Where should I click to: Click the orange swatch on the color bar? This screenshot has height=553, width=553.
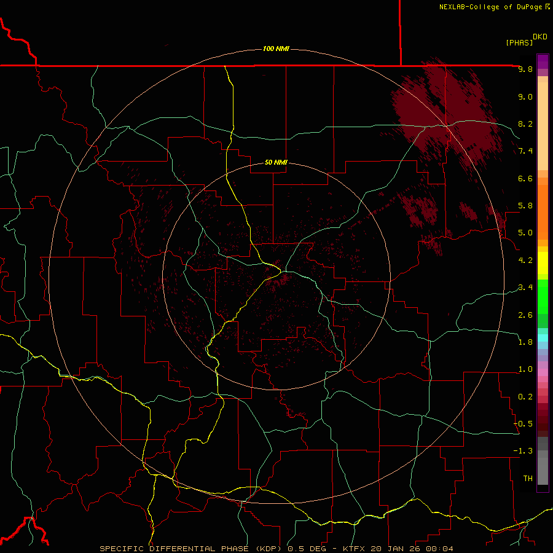pos(543,211)
